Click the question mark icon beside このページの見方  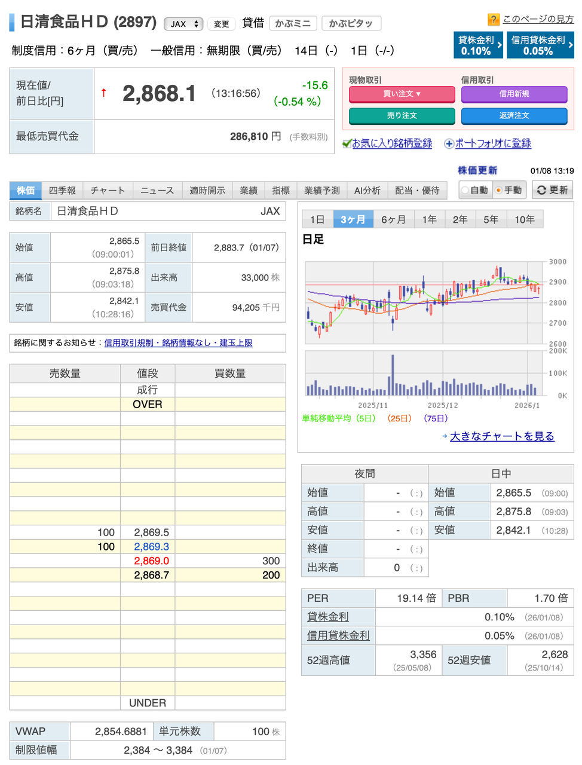[x=493, y=18]
